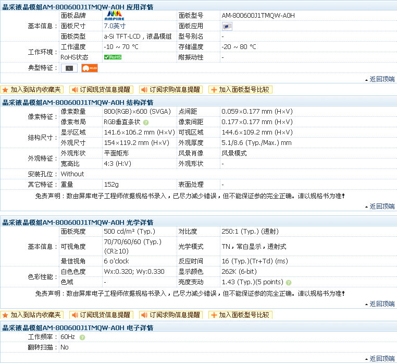
Task: Click the 翻转扫描 No value
Action: coord(65,347)
